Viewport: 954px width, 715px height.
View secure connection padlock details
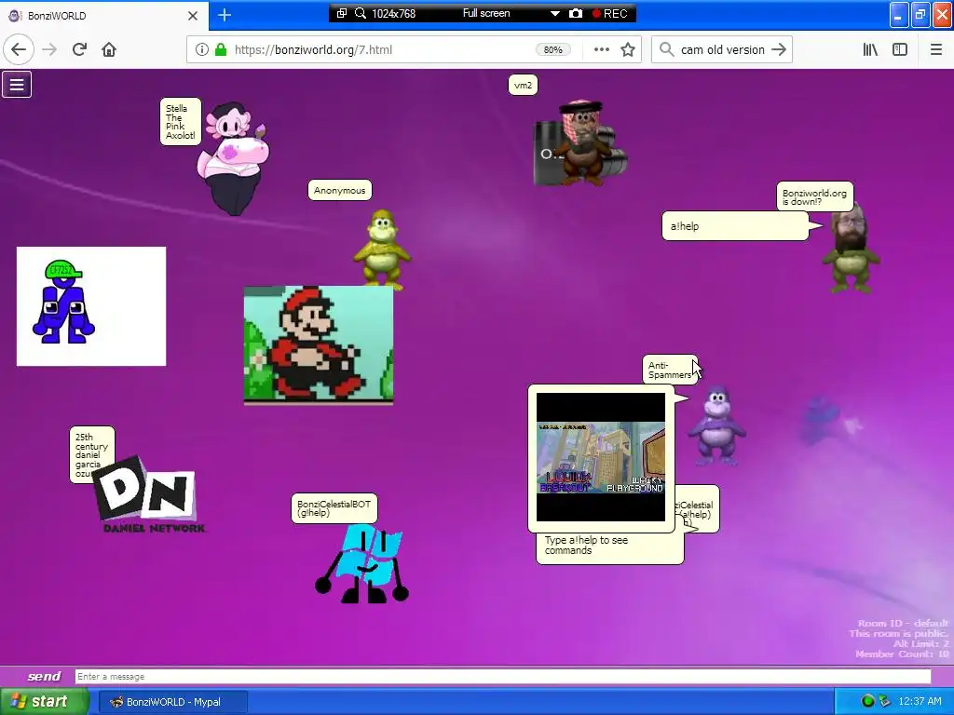pos(221,49)
